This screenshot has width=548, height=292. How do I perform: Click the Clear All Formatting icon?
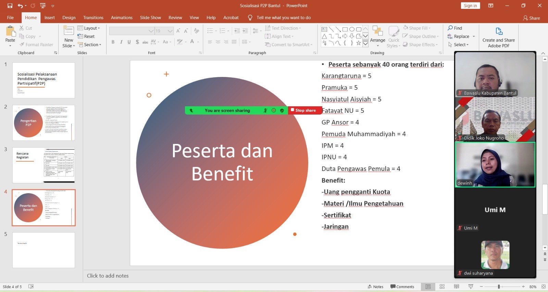click(197, 31)
